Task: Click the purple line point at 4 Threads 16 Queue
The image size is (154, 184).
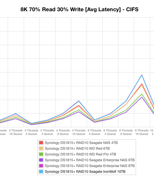Action: (x=79, y=112)
